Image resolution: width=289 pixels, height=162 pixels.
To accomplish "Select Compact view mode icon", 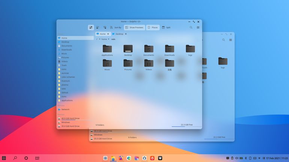I will point(98,28).
